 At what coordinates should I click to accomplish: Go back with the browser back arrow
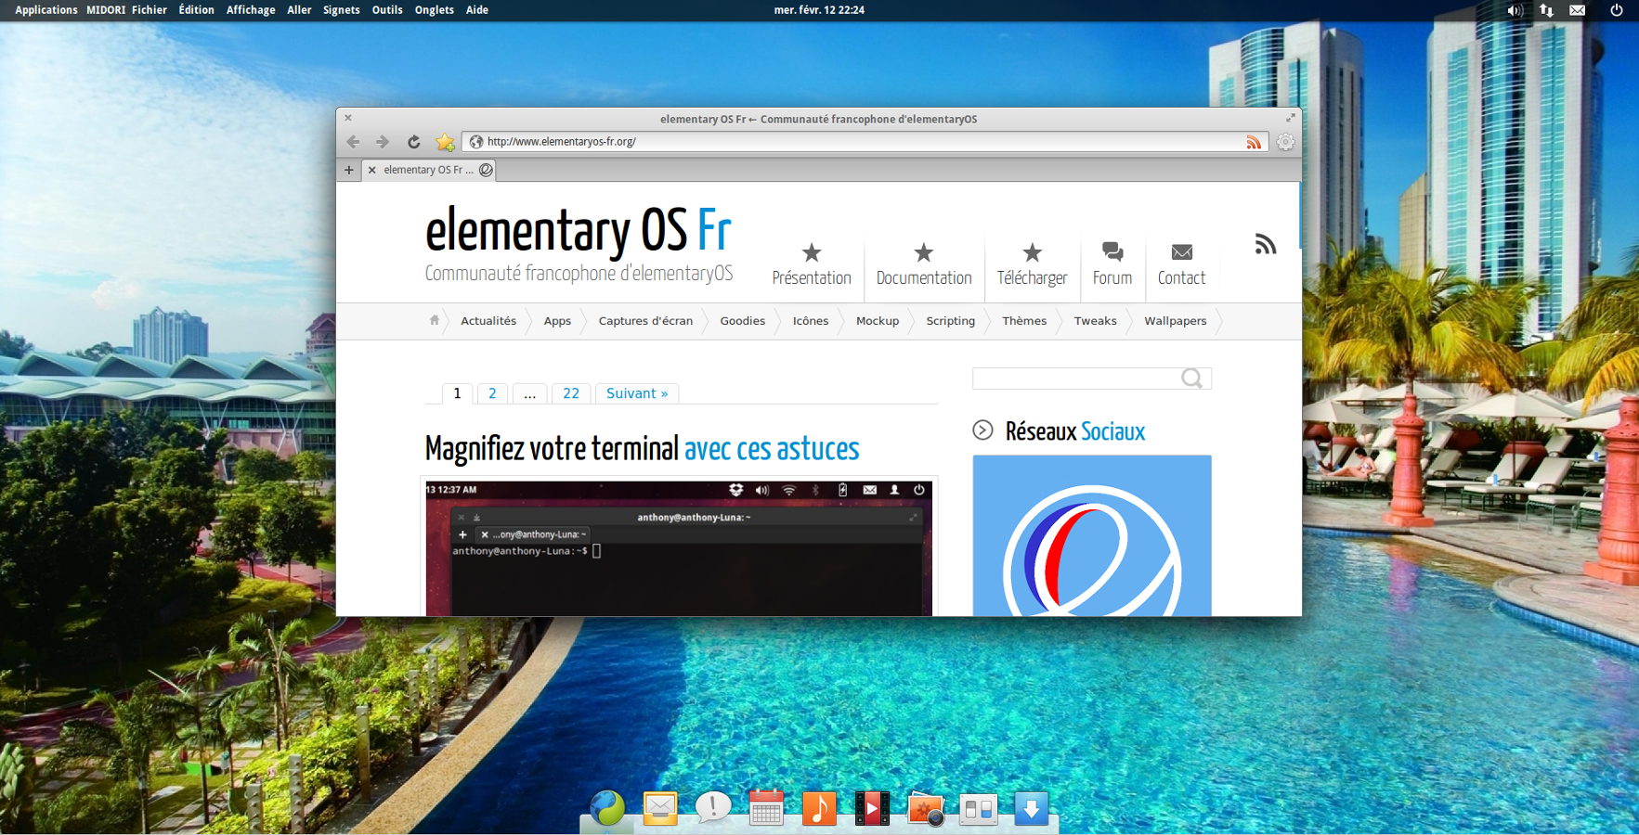[353, 142]
